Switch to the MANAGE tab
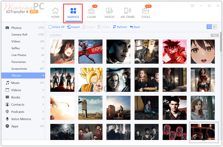 pos(73,13)
